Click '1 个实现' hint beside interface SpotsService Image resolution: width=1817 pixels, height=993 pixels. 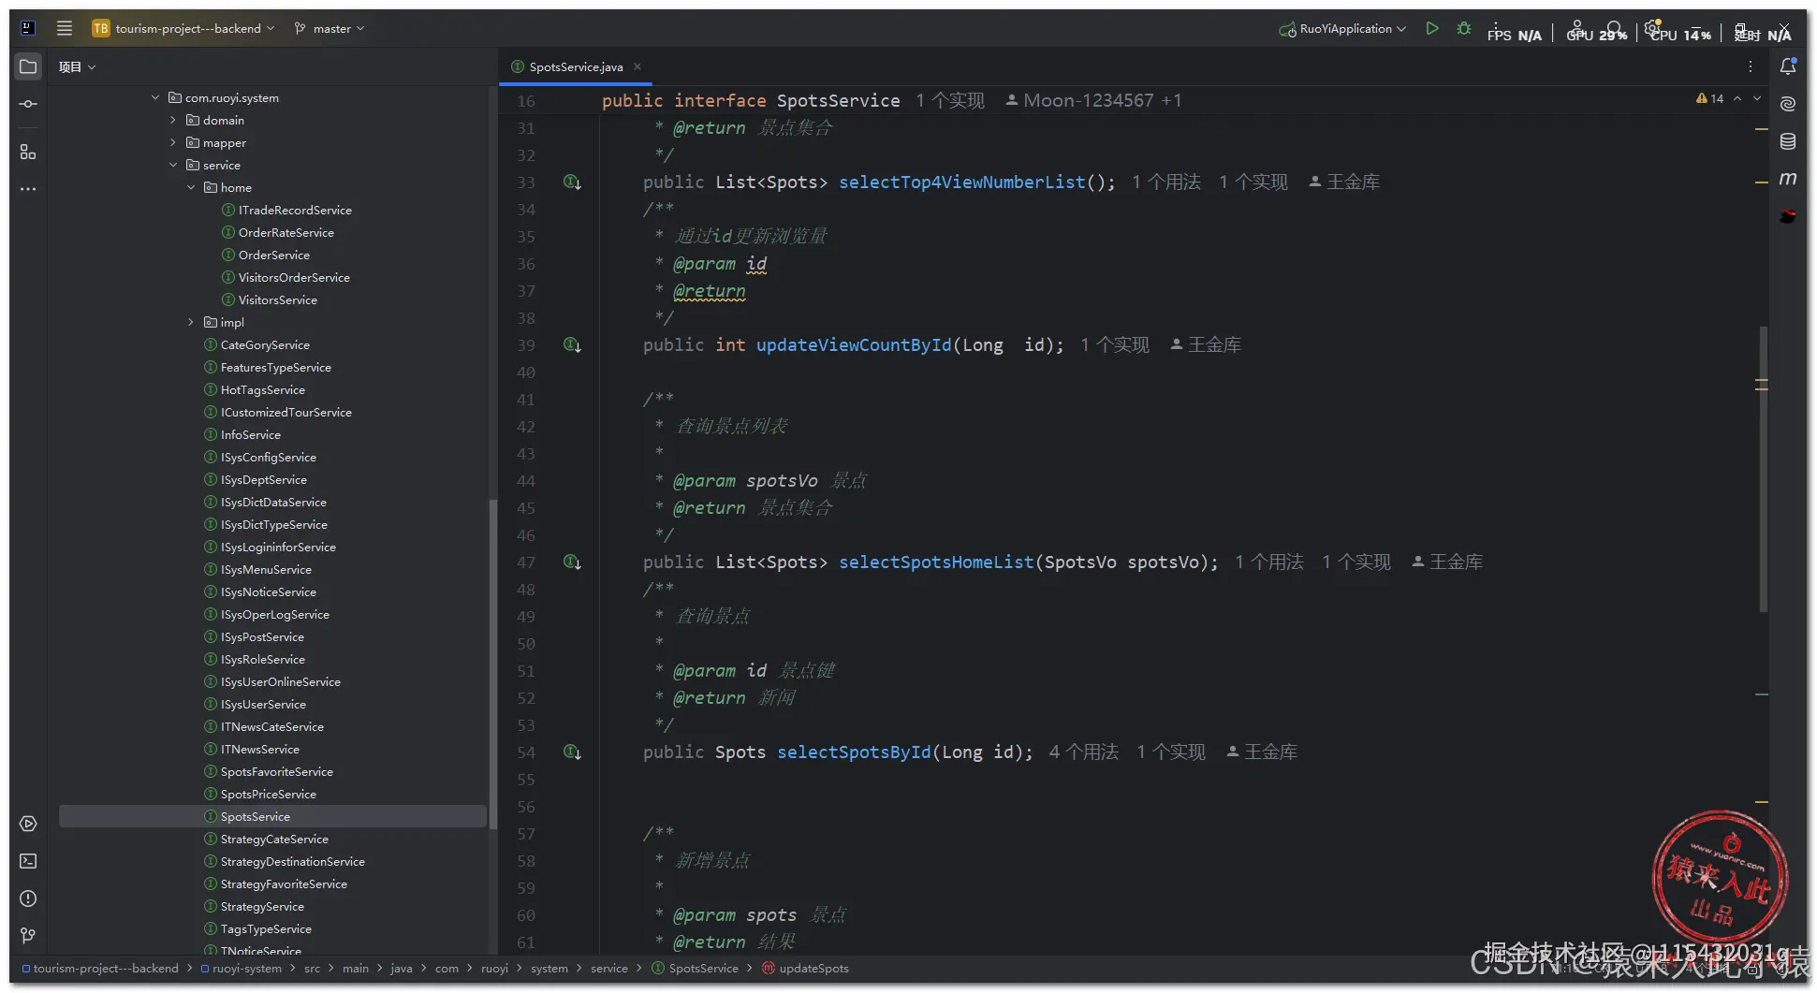point(950,100)
